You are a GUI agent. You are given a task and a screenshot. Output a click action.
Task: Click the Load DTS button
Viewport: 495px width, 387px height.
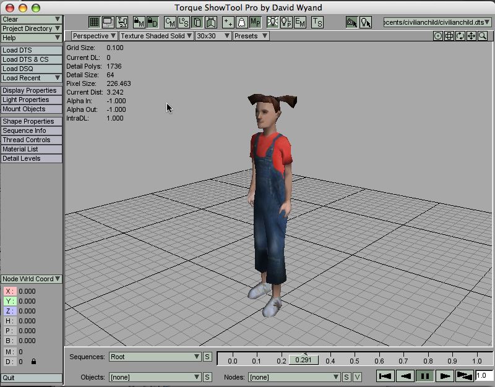(31, 50)
